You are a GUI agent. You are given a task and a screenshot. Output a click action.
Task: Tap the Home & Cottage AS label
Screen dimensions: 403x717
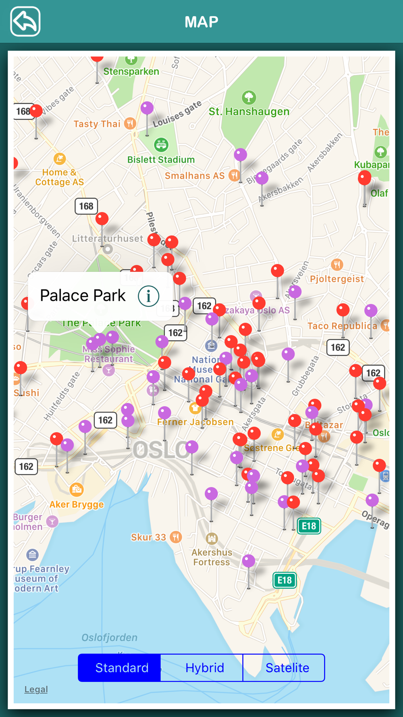click(x=60, y=177)
